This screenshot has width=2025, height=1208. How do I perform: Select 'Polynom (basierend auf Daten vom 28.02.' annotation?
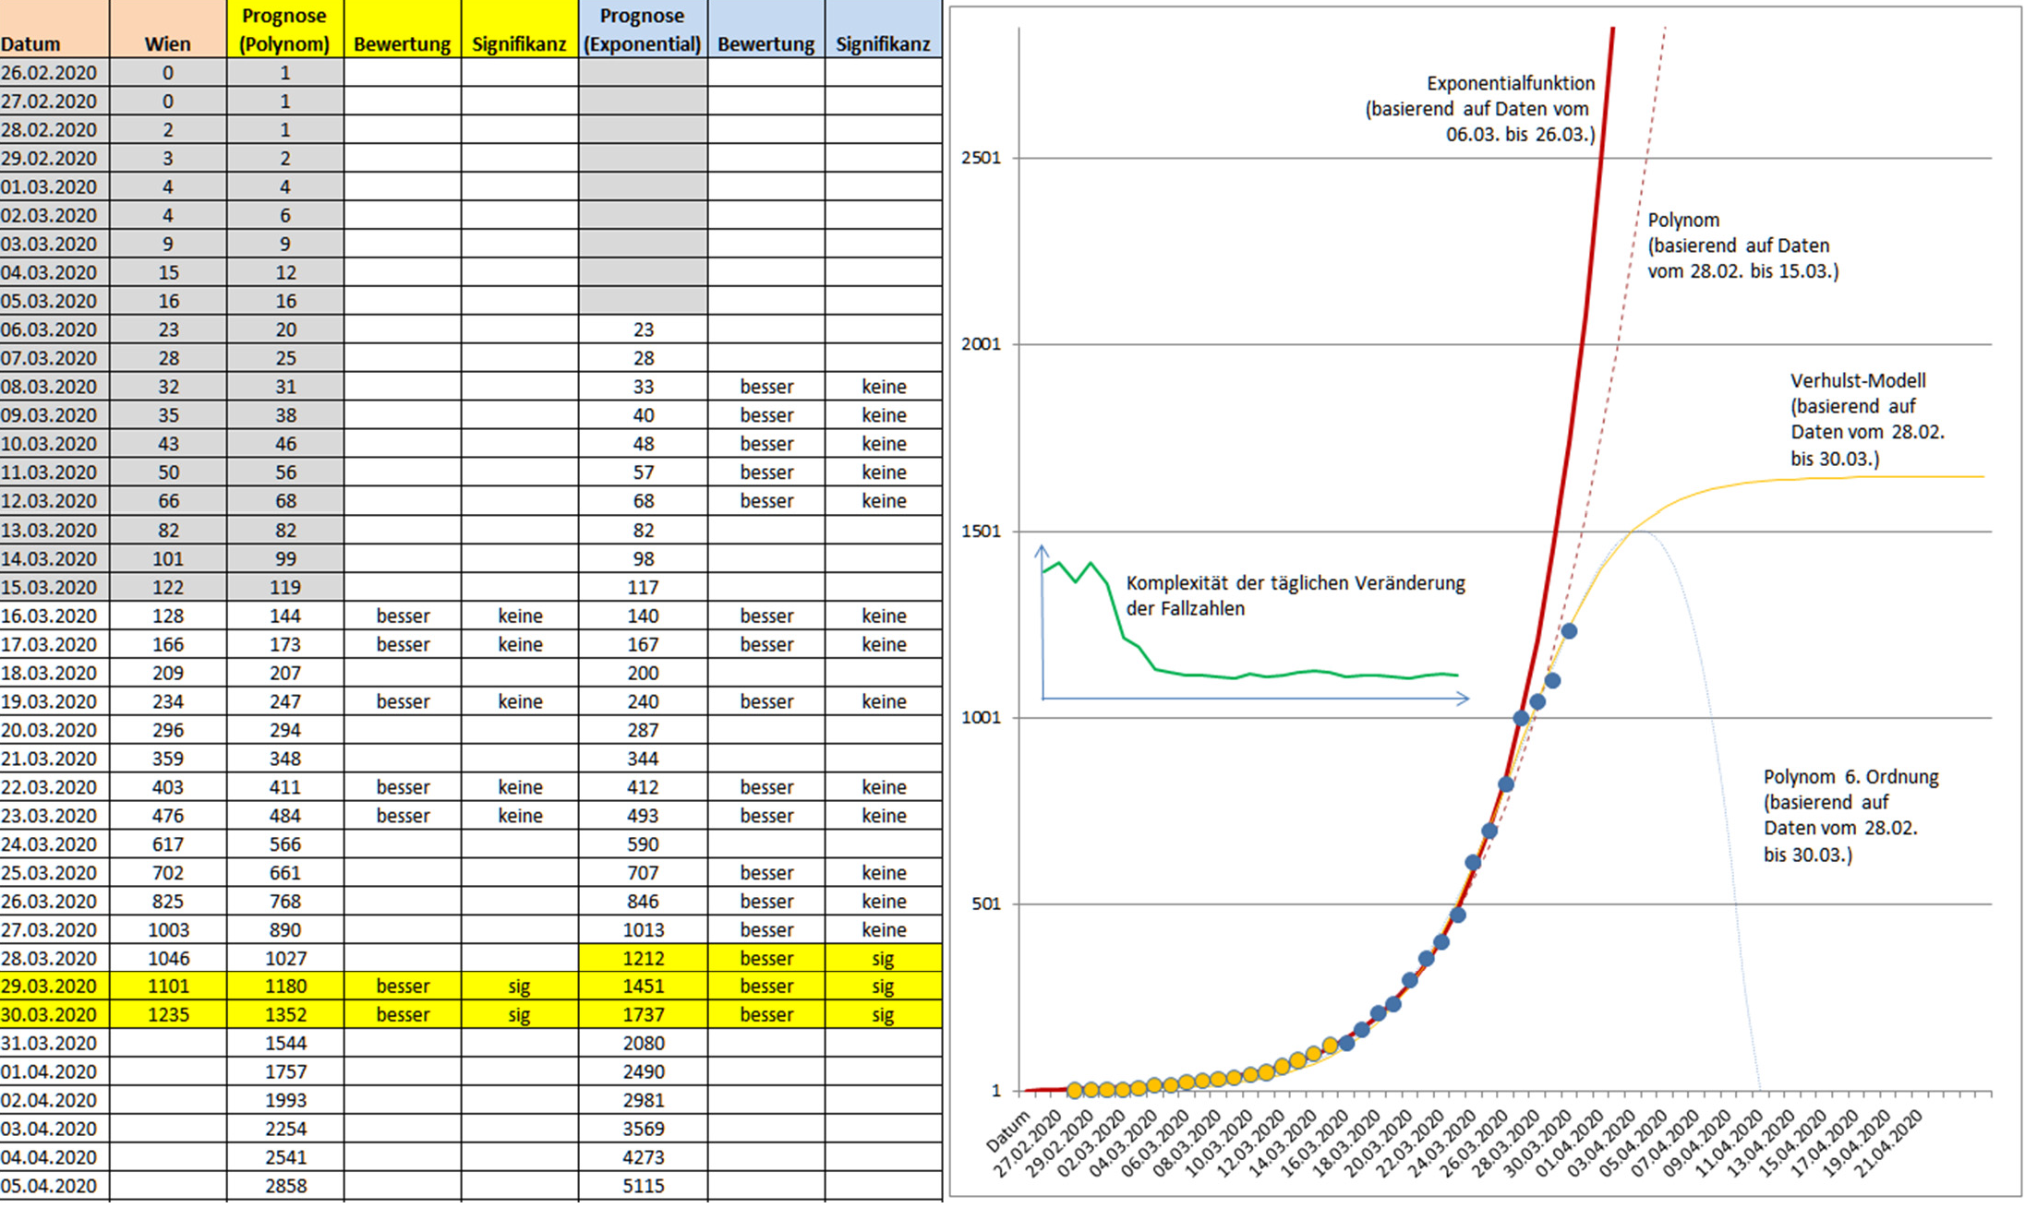point(1742,245)
